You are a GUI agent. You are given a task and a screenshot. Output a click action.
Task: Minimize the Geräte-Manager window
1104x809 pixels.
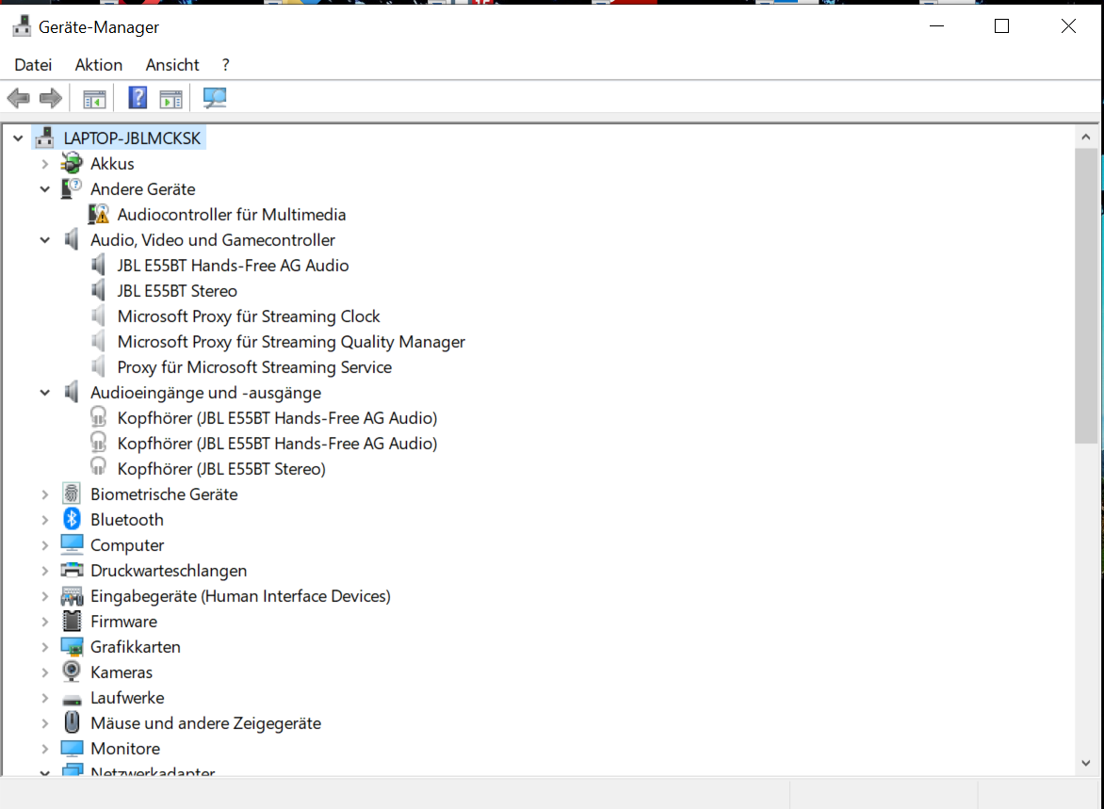click(936, 26)
